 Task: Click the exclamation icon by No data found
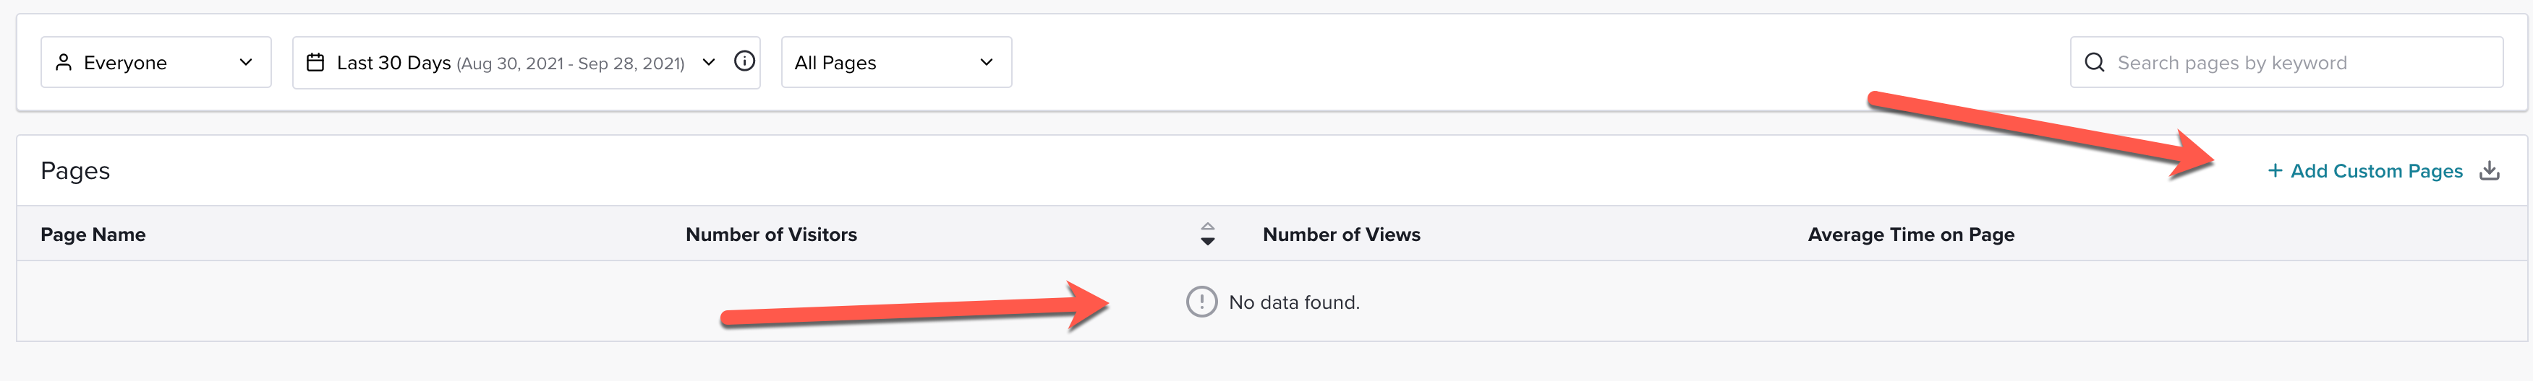pos(1201,302)
